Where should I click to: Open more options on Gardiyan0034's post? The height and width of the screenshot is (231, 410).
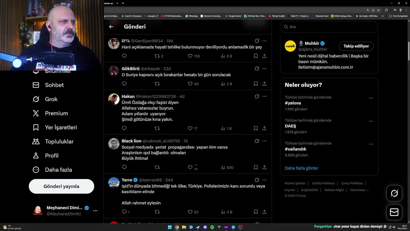pos(264,41)
